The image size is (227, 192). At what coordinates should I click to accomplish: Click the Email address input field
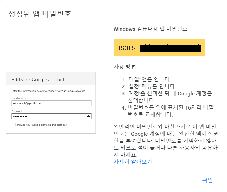point(51,103)
